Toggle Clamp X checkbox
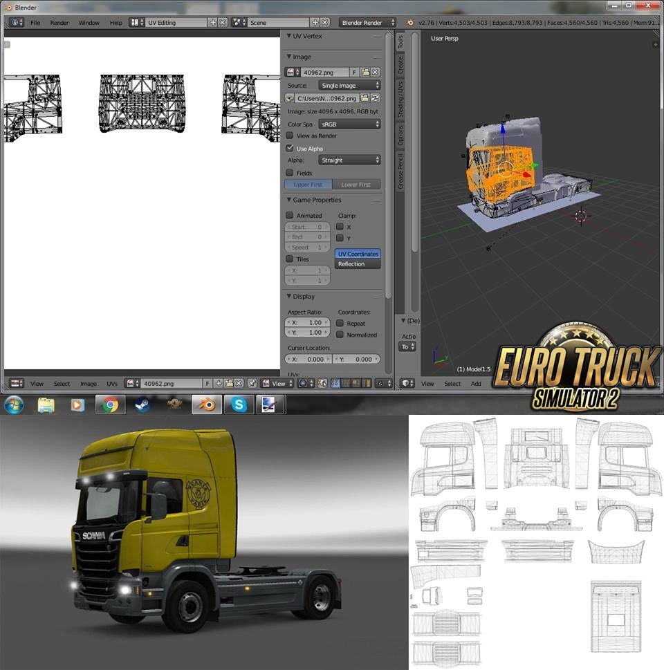The width and height of the screenshot is (664, 670). tap(340, 227)
